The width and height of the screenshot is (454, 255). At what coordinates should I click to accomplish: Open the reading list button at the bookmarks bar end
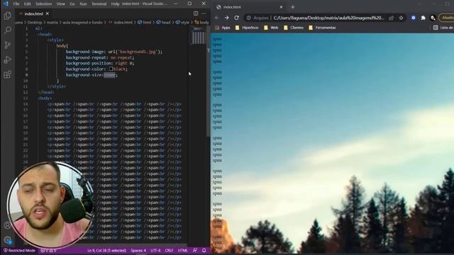(443, 28)
